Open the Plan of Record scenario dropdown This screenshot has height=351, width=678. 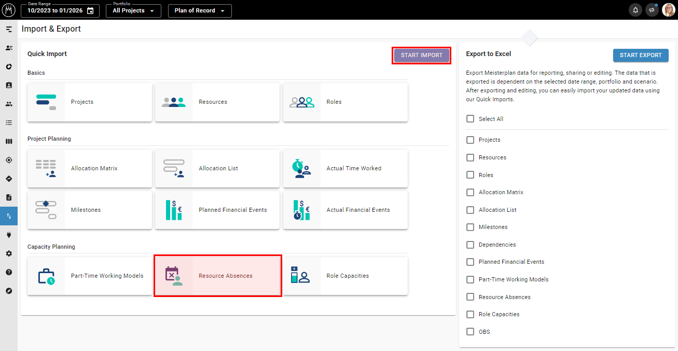tap(200, 10)
